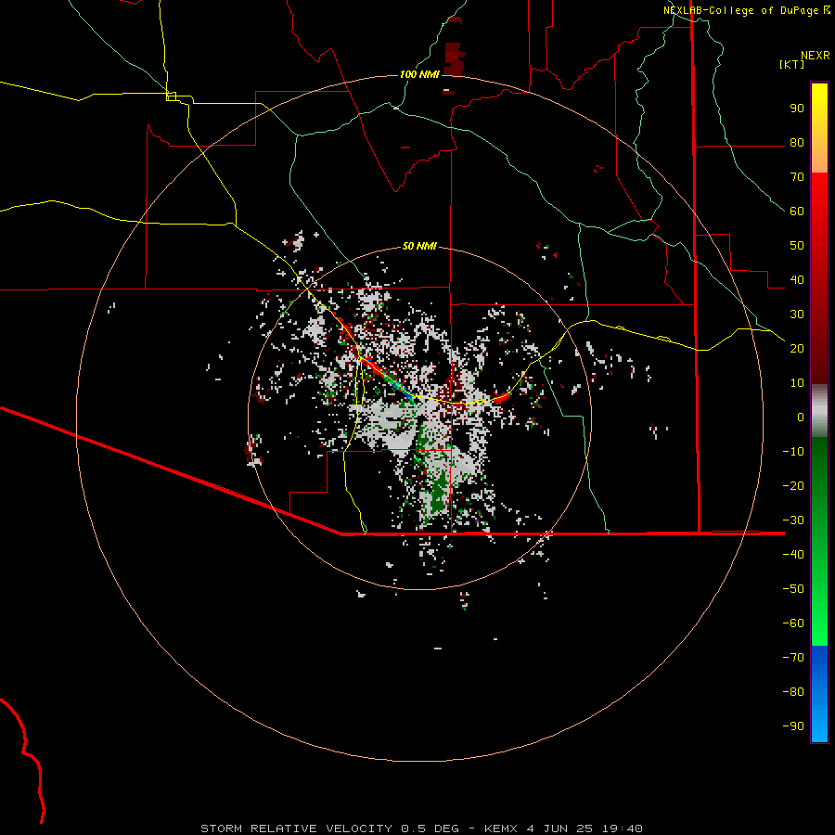Click the -60 value on velocity scale
Screen dimensions: 835x835
pos(793,623)
